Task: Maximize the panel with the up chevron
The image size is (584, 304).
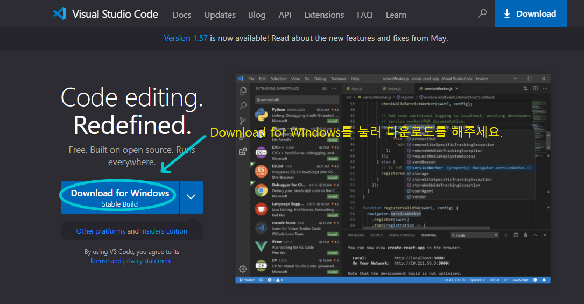Action: pyautogui.click(x=535, y=235)
